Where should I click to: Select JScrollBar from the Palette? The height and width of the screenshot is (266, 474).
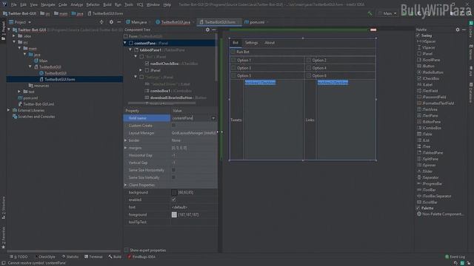click(x=427, y=202)
